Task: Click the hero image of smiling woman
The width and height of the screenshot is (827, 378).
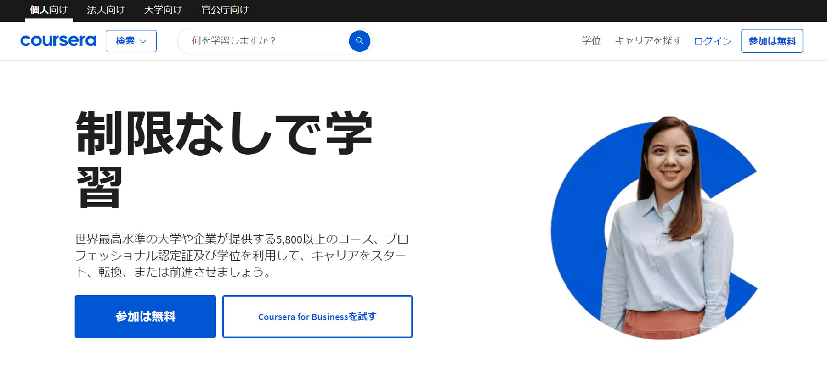Action: [x=655, y=228]
